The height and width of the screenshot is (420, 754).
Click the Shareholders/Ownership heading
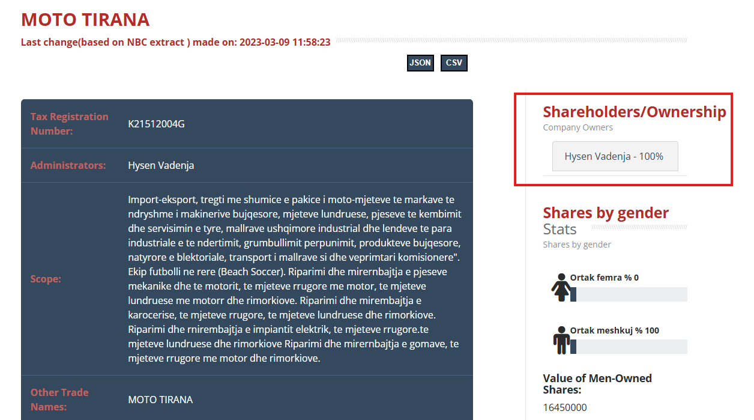point(634,112)
